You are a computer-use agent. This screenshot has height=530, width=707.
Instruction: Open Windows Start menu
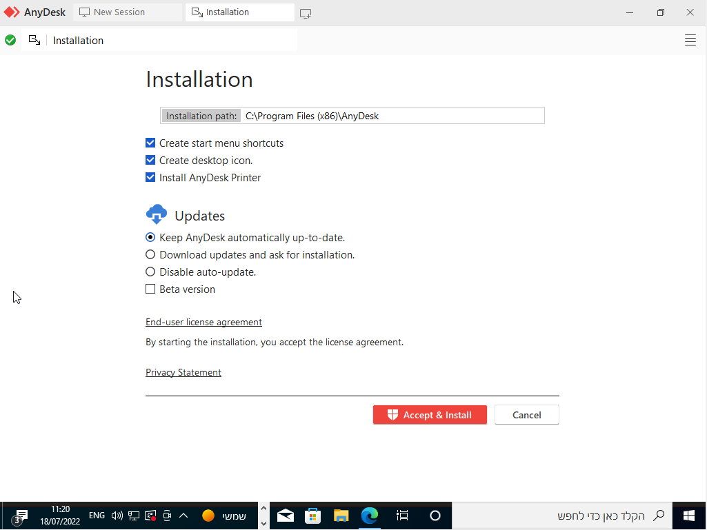tap(689, 516)
